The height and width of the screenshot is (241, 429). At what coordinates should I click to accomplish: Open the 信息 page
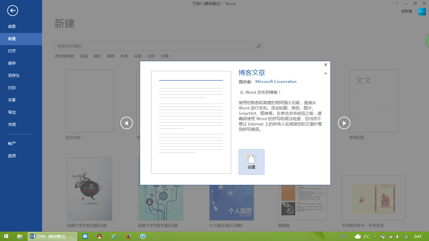[x=21, y=27]
